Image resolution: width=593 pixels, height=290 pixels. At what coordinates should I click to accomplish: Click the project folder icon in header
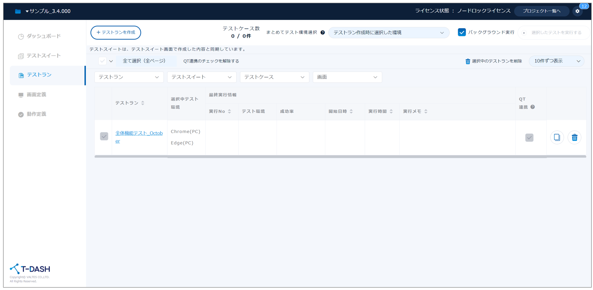[18, 11]
